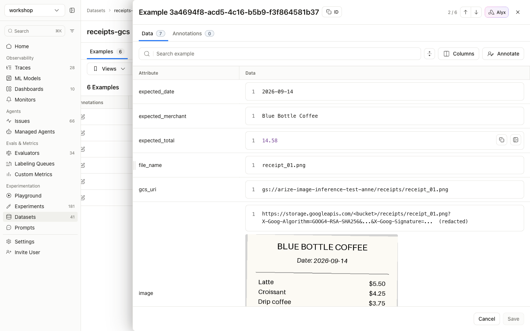530x331 pixels.
Task: Open the Playground
Action: point(40,196)
